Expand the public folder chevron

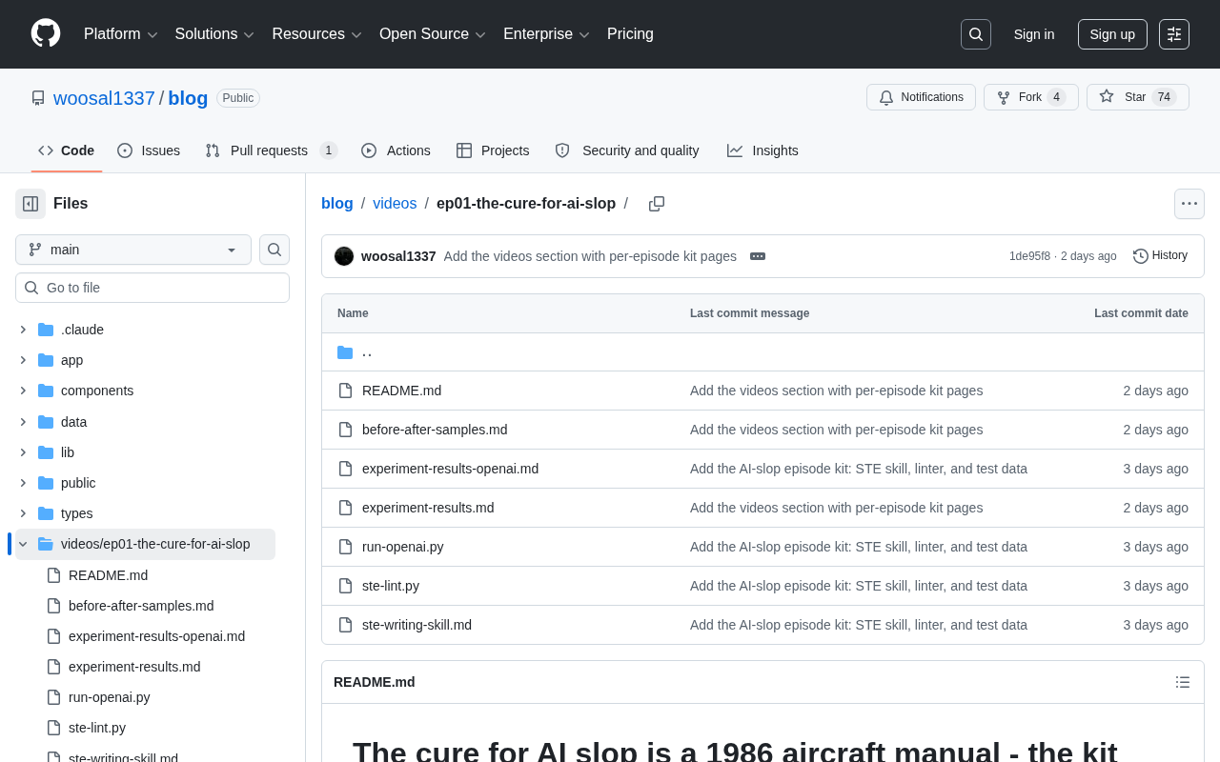[x=23, y=483]
